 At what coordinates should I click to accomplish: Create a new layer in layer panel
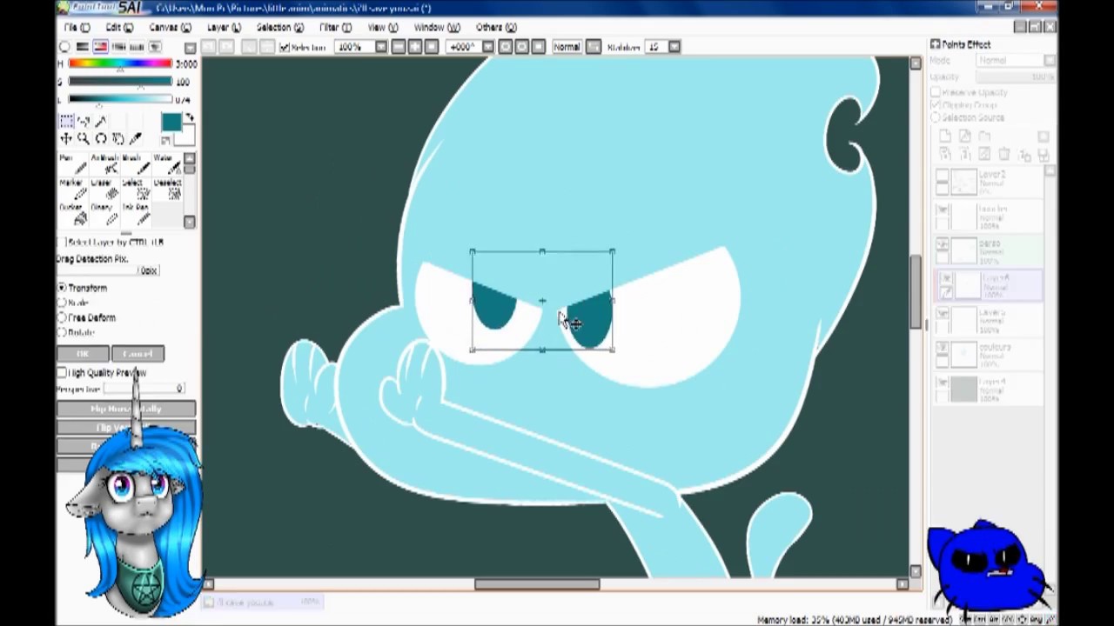pyautogui.click(x=945, y=137)
